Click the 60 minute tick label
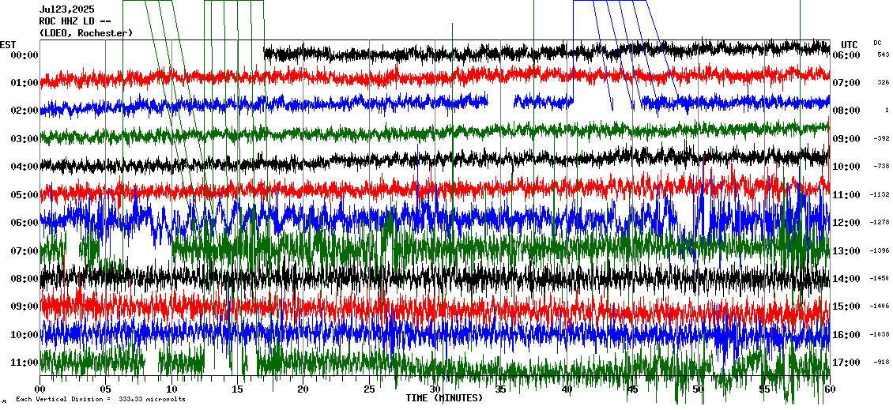893x410 pixels. pos(829,389)
